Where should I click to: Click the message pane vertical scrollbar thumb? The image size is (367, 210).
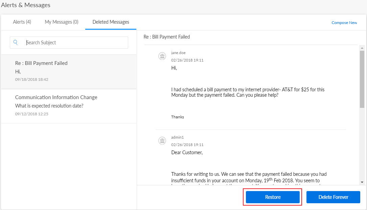click(362, 79)
